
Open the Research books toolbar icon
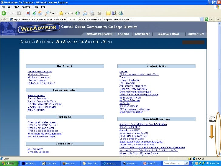114,13
